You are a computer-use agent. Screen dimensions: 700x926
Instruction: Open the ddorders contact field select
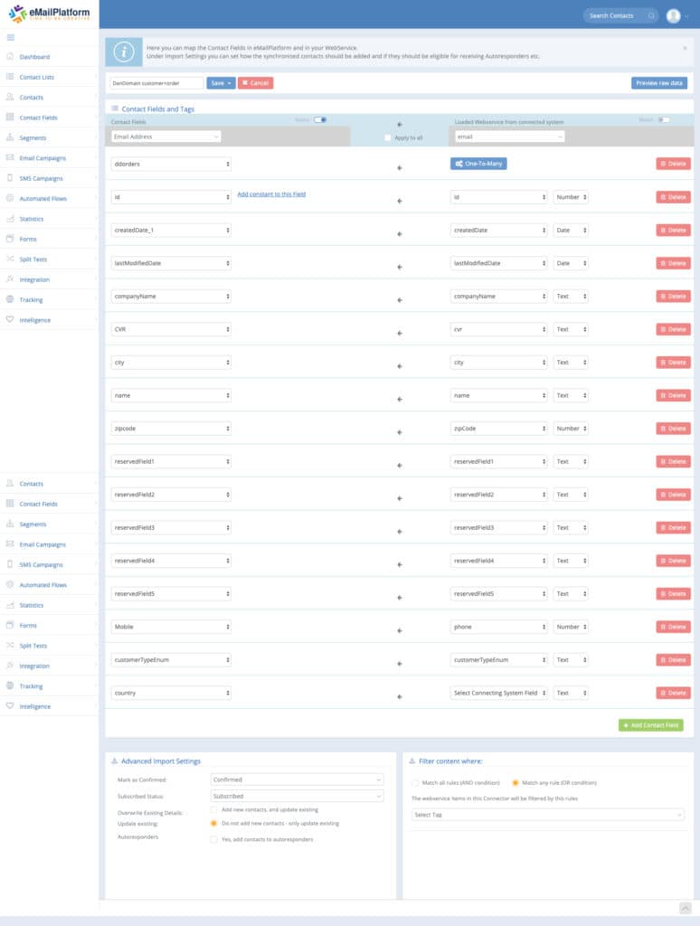171,165
